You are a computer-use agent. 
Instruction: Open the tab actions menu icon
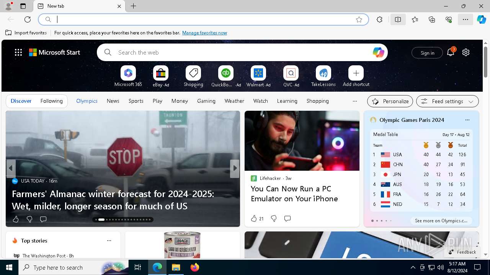point(23,6)
